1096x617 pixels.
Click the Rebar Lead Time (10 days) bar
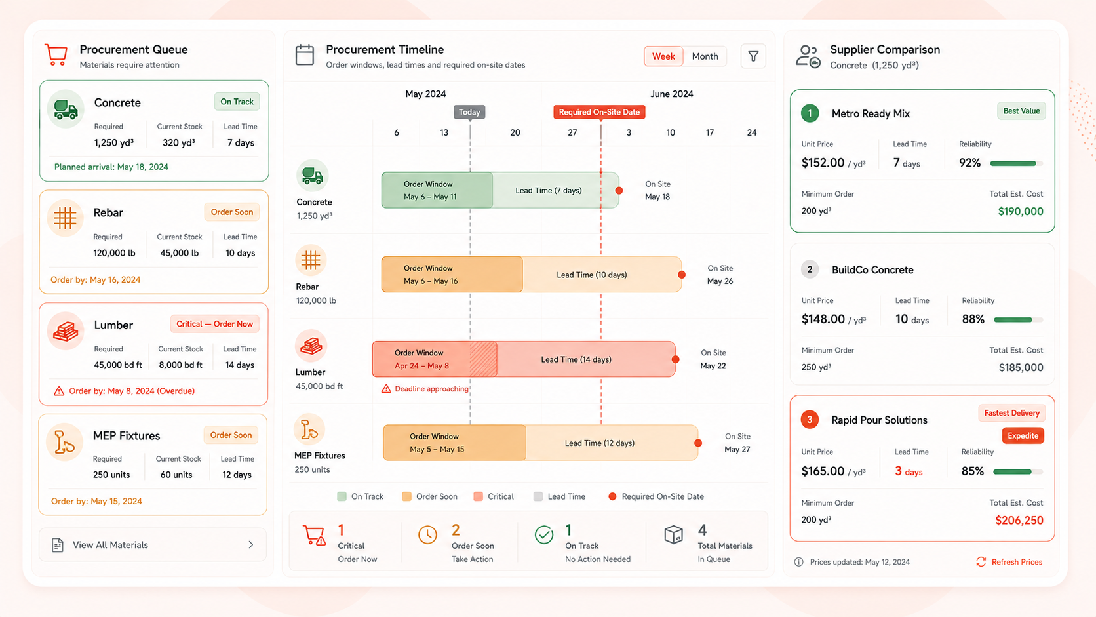(x=602, y=274)
